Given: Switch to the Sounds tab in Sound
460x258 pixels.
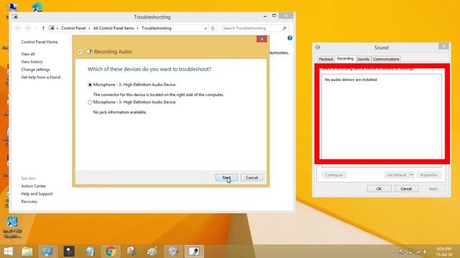Looking at the screenshot, I should (x=363, y=59).
